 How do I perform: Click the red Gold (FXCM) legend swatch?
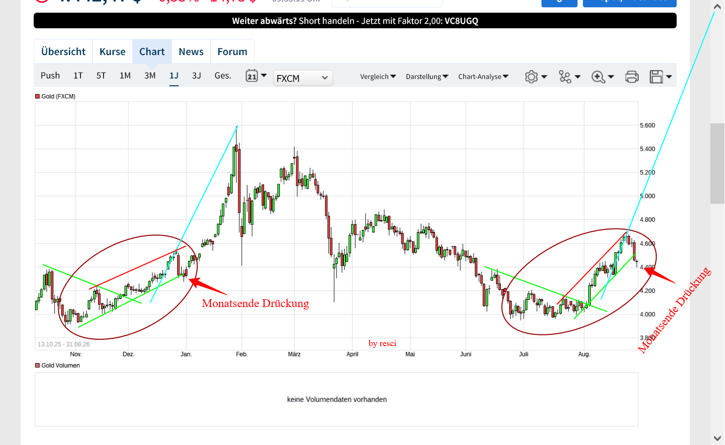pos(37,97)
